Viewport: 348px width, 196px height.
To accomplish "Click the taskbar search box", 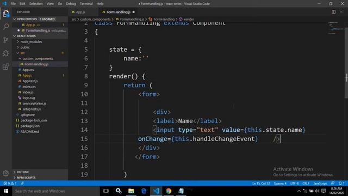I will click(56, 191).
